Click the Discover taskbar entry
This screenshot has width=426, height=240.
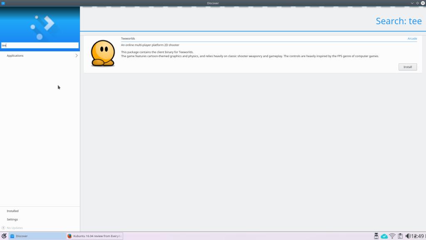tap(37, 236)
